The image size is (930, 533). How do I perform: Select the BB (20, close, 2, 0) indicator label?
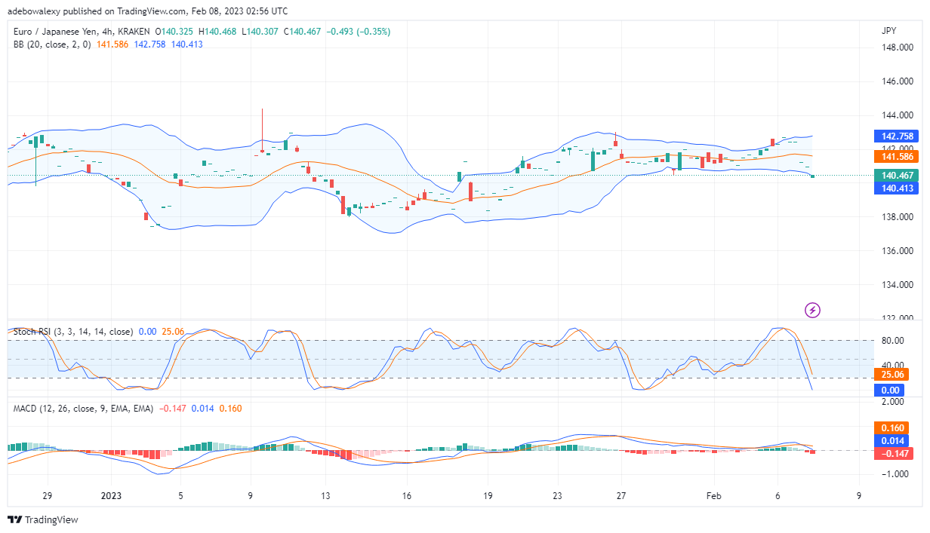point(52,44)
